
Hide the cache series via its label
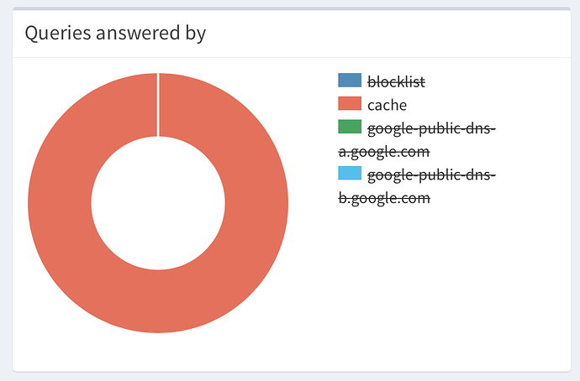click(387, 105)
